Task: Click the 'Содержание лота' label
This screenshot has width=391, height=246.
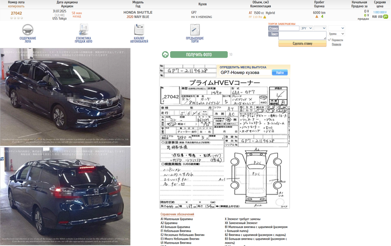Action: coord(28,40)
